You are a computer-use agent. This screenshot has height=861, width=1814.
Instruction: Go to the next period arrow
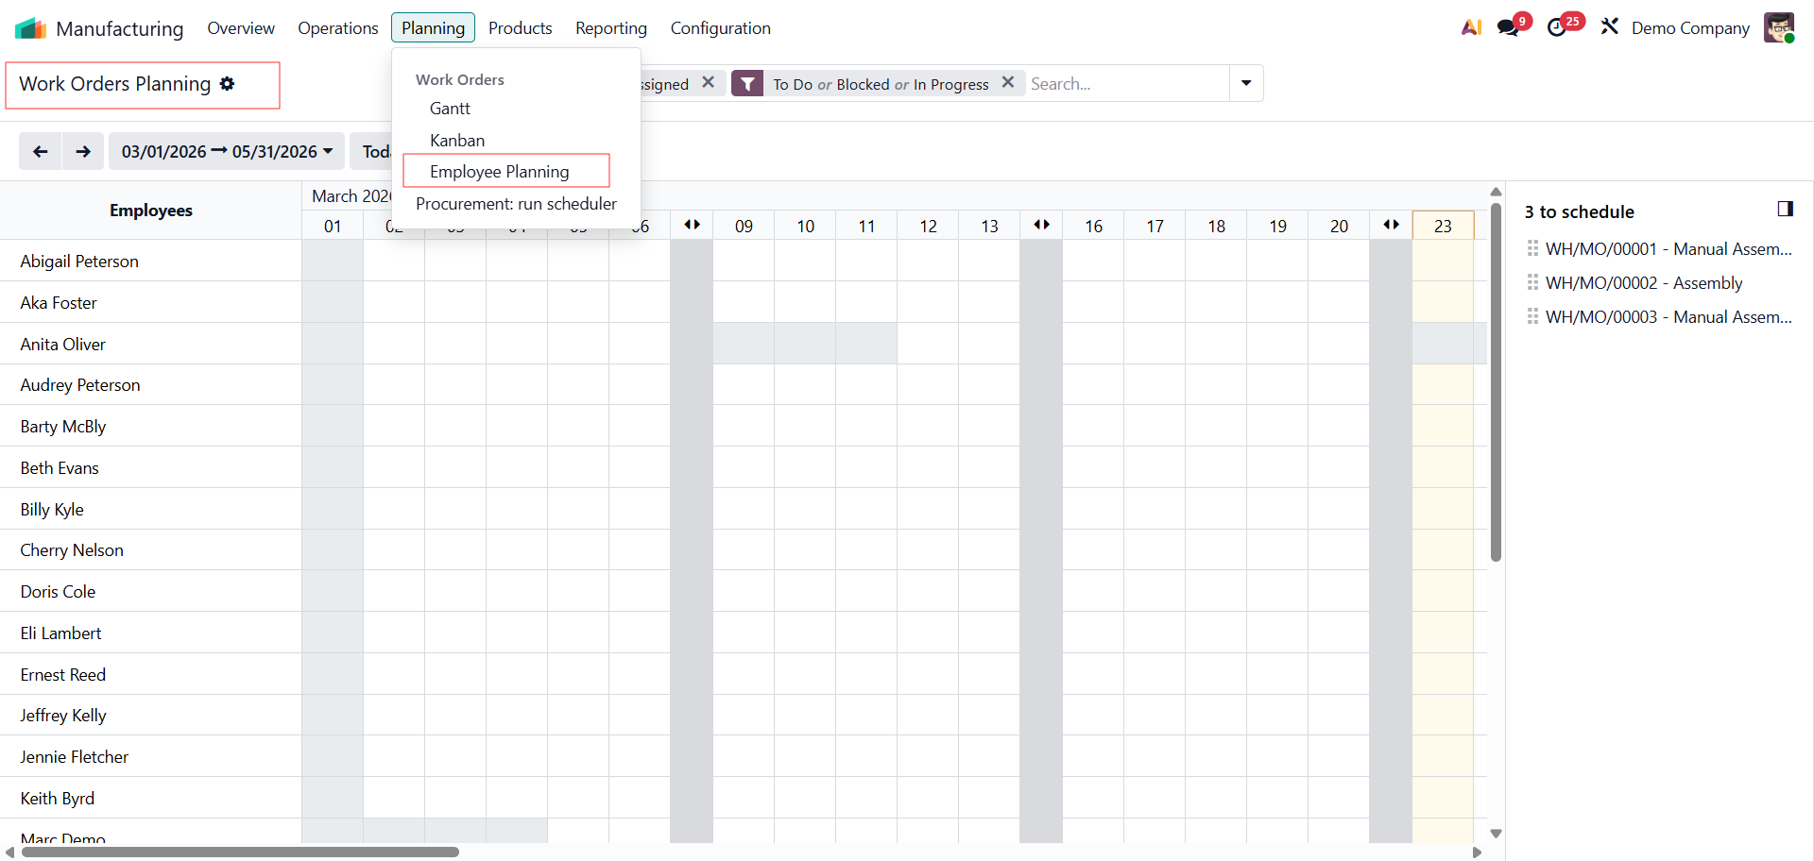[83, 152]
